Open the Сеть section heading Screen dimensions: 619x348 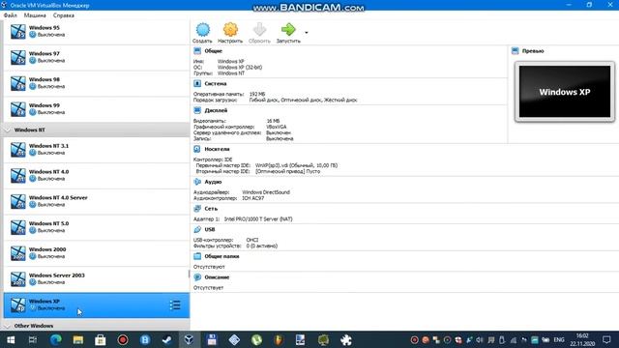tap(211, 209)
